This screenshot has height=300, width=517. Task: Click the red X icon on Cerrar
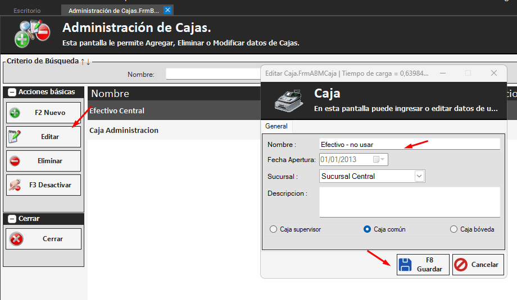click(x=16, y=239)
